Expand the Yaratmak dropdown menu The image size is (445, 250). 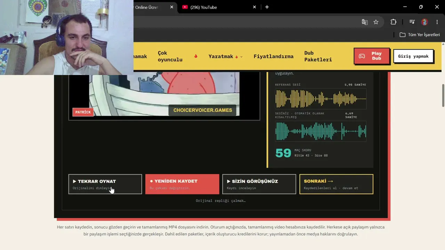coord(225,56)
